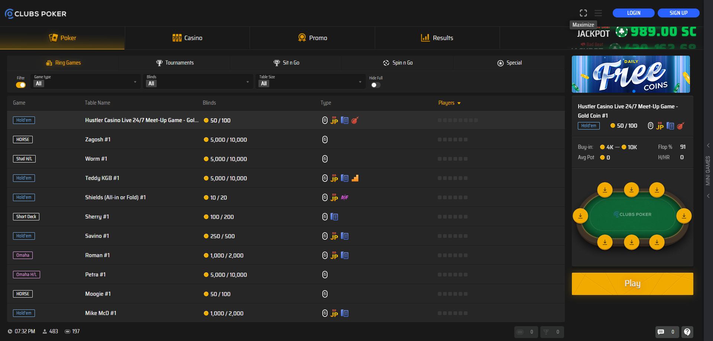Click the Clubs Poker logo

(x=36, y=14)
